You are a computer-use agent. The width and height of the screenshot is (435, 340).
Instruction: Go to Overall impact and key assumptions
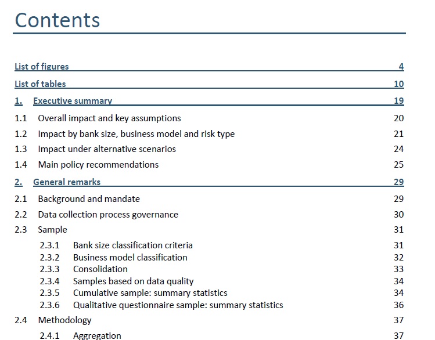[109, 118]
